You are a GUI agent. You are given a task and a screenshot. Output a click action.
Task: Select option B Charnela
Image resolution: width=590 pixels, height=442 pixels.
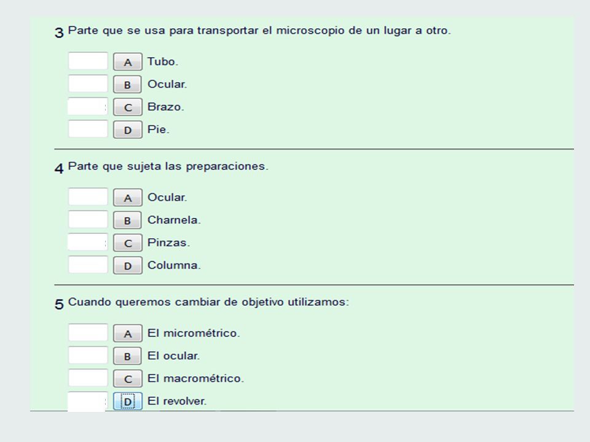click(x=128, y=220)
